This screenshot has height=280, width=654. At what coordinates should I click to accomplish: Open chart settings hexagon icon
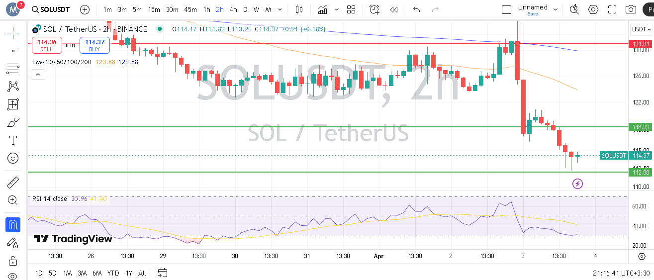pyautogui.click(x=593, y=9)
